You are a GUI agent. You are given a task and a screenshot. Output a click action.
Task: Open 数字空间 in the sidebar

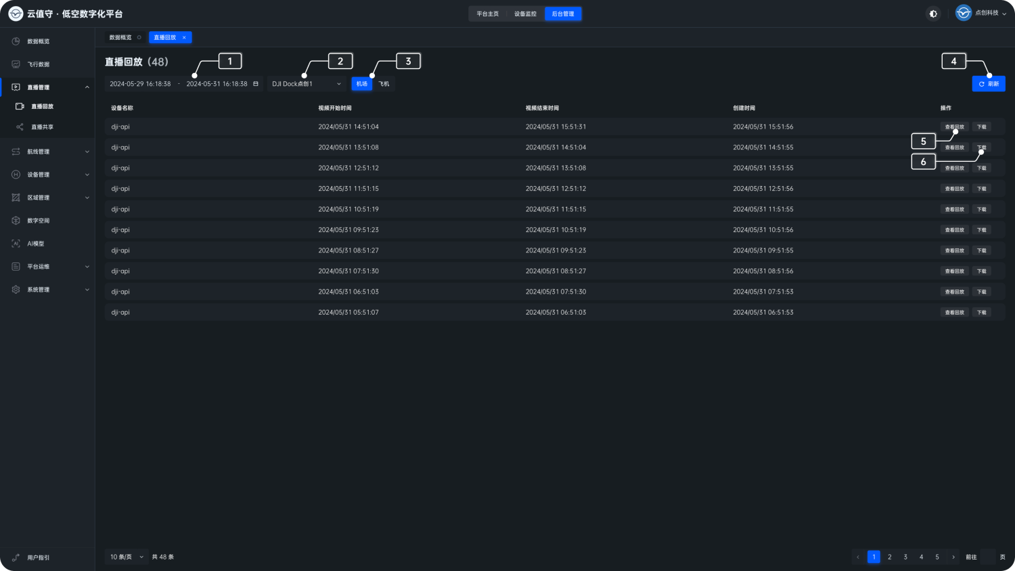coord(38,221)
